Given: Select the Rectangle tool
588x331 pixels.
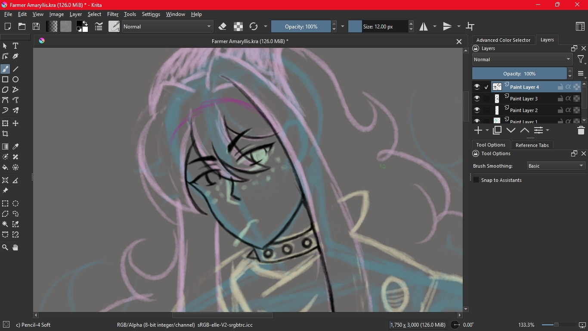Looking at the screenshot, I should click(x=5, y=79).
